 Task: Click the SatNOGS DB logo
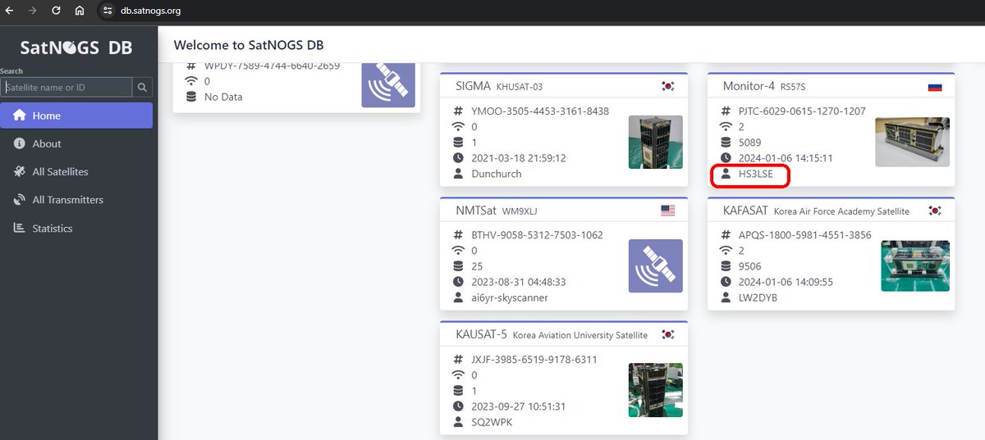coord(76,47)
